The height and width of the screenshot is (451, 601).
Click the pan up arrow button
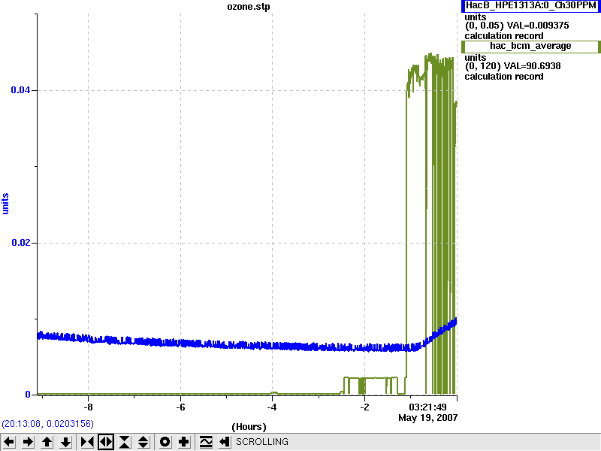point(47,442)
